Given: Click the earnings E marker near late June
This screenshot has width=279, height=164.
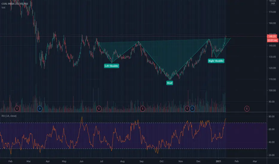Looking at the screenshot, I should (x=99, y=109).
